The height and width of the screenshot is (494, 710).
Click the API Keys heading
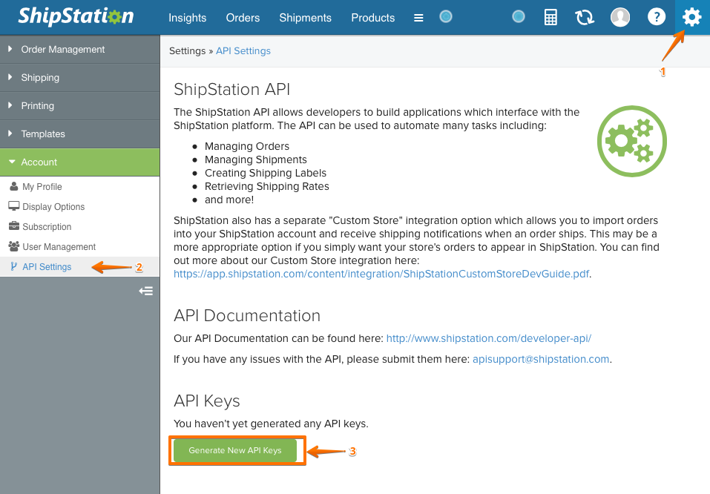click(x=206, y=401)
